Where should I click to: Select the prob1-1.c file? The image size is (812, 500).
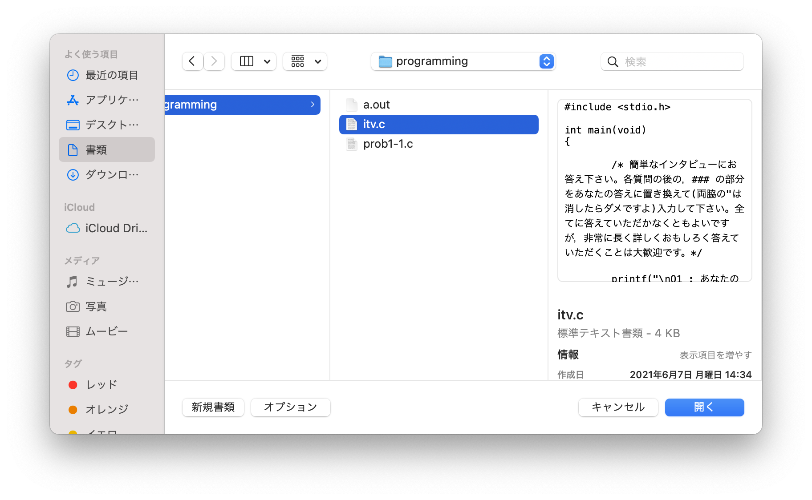(x=388, y=144)
